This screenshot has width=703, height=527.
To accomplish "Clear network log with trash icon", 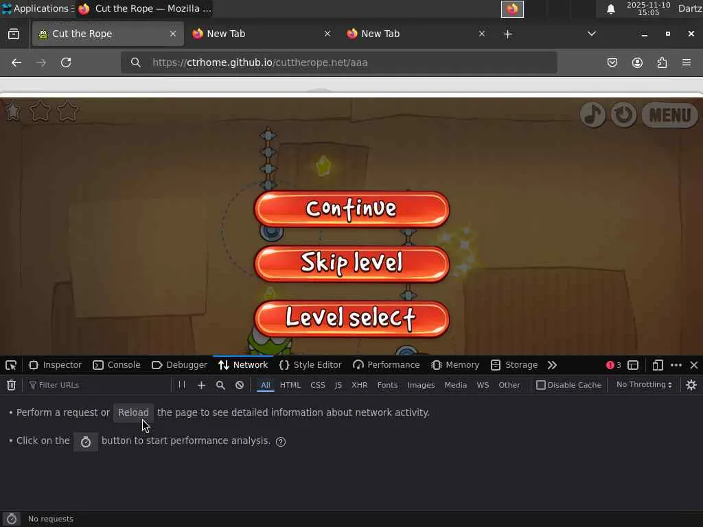I will 11,385.
